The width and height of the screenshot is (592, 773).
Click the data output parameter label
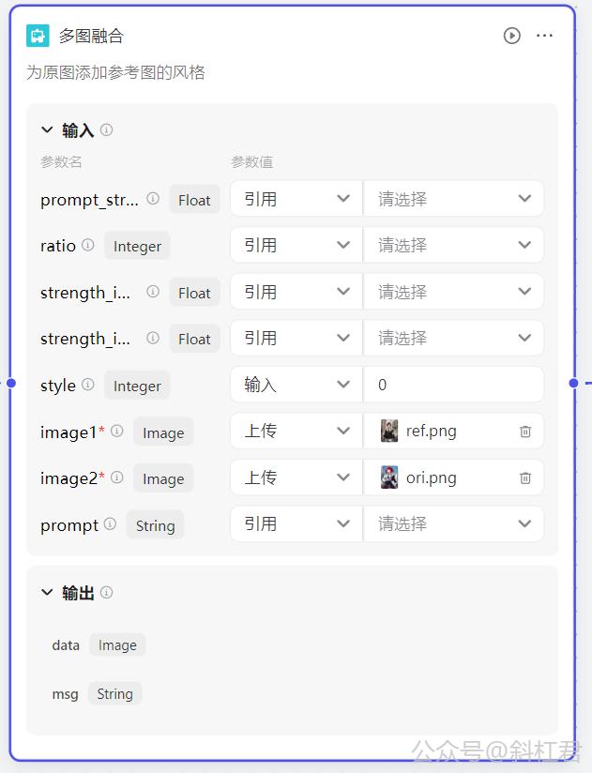(x=66, y=644)
